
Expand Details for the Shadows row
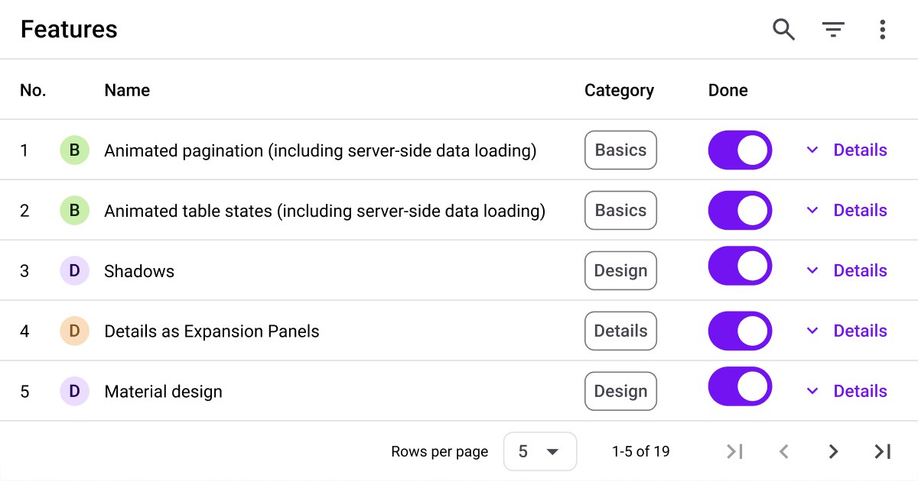tap(847, 271)
